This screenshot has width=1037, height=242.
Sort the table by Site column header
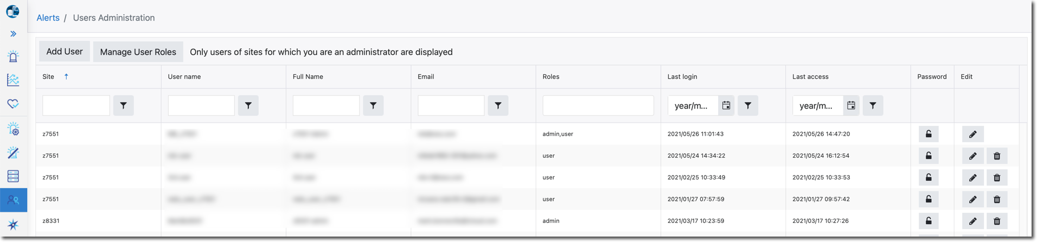48,77
